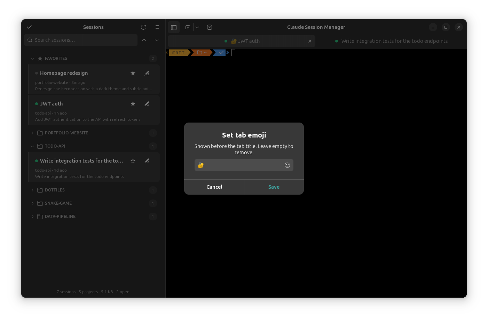Unfavorite the JWT auth session
The image size is (488, 321).
coord(133,104)
